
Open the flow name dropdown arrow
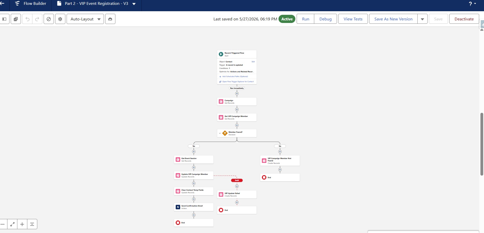[x=134, y=4]
